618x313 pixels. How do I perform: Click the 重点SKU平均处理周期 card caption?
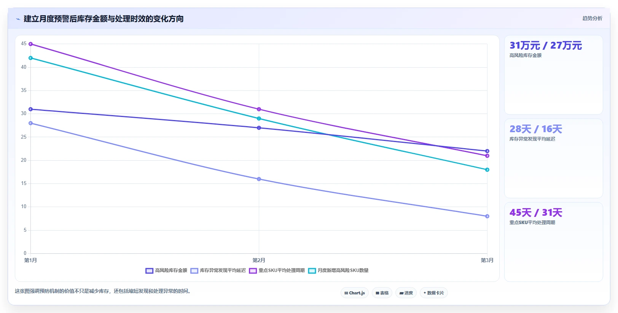coord(532,223)
